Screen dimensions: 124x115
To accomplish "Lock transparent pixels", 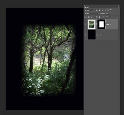I will (x=89, y=17).
